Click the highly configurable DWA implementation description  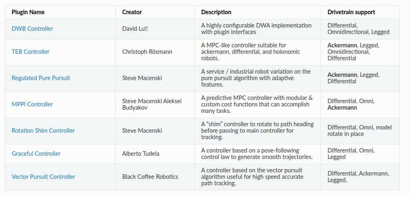click(256, 29)
